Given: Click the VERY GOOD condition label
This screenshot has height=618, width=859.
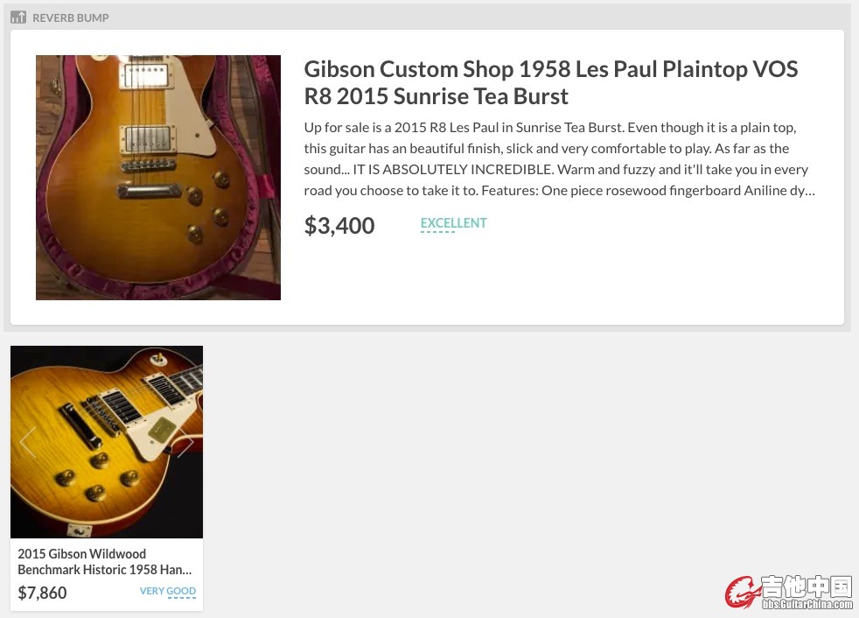Looking at the screenshot, I should coord(168,591).
